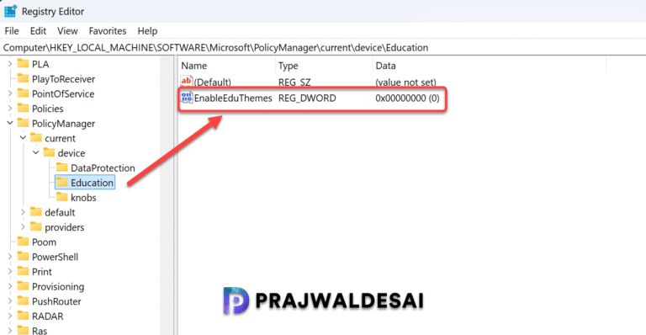This screenshot has width=646, height=335.
Task: Collapse the current key
Action: [x=23, y=138]
